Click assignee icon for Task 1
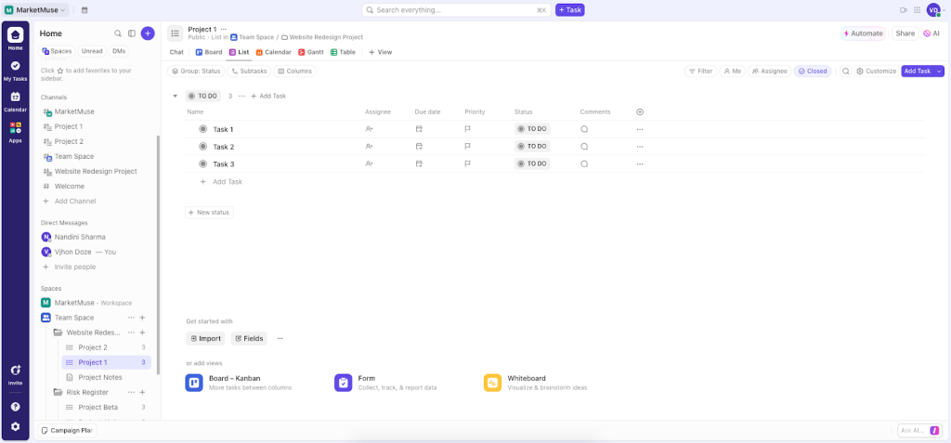This screenshot has width=951, height=443. (369, 129)
